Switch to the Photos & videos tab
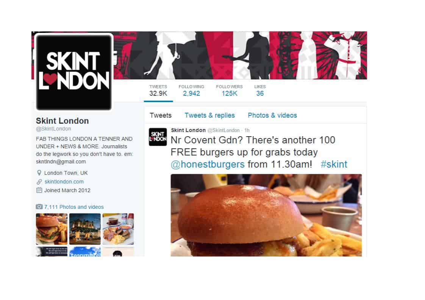Screen dimensions: 425x300 tap(272, 115)
